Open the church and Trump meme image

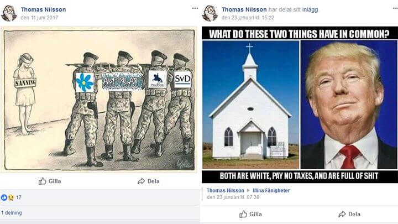[300, 105]
